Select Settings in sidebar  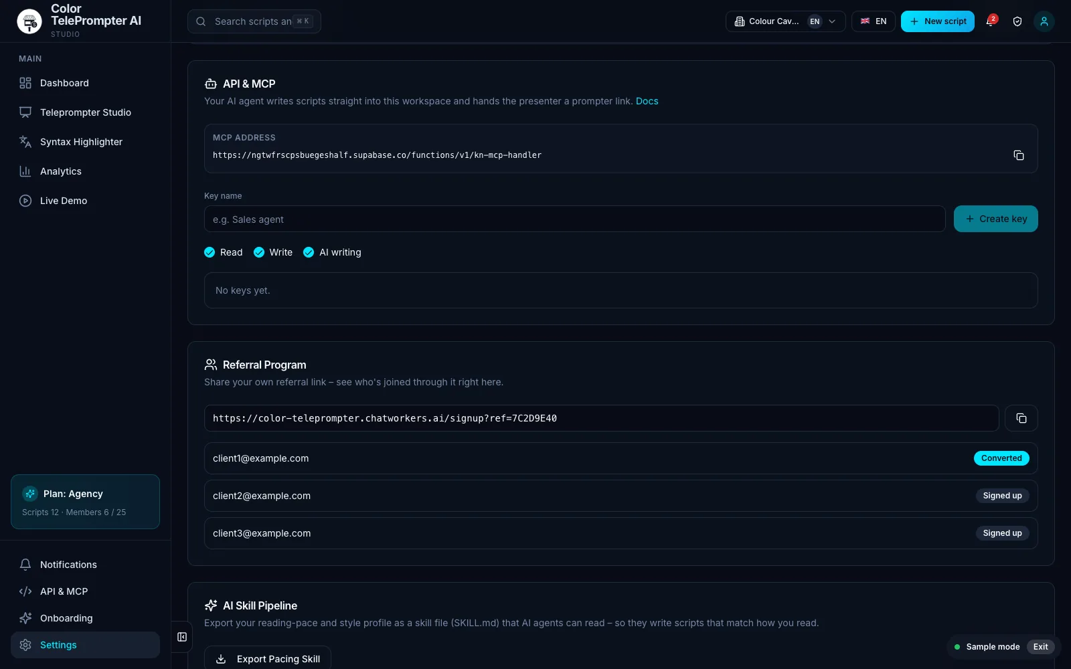pyautogui.click(x=85, y=645)
